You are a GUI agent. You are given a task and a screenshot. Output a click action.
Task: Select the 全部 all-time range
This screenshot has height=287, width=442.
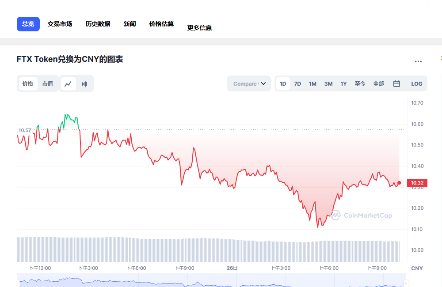[379, 83]
